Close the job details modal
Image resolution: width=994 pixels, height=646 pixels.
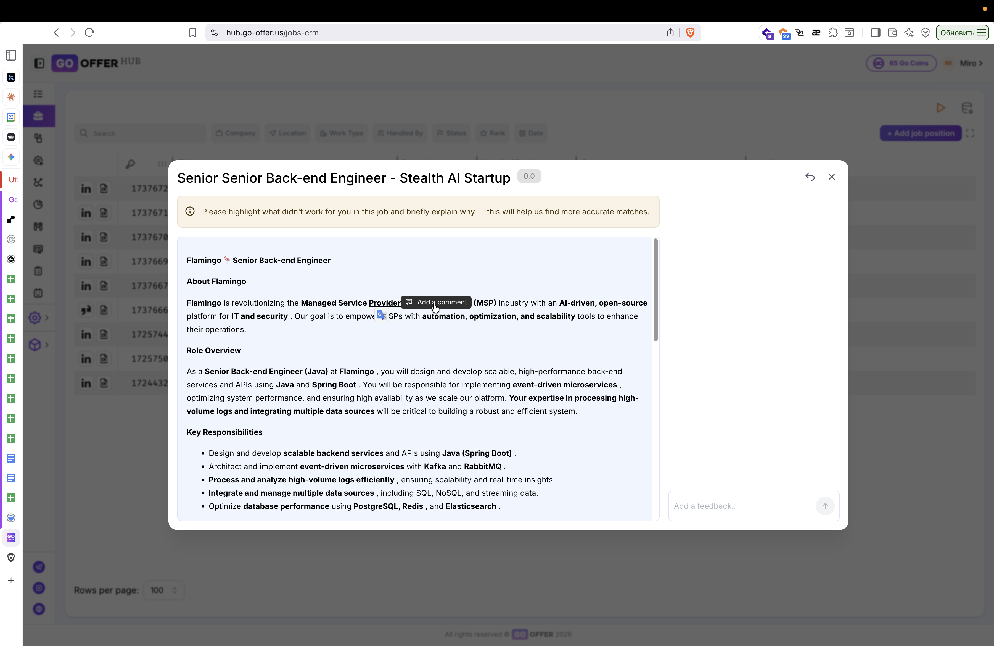(832, 177)
